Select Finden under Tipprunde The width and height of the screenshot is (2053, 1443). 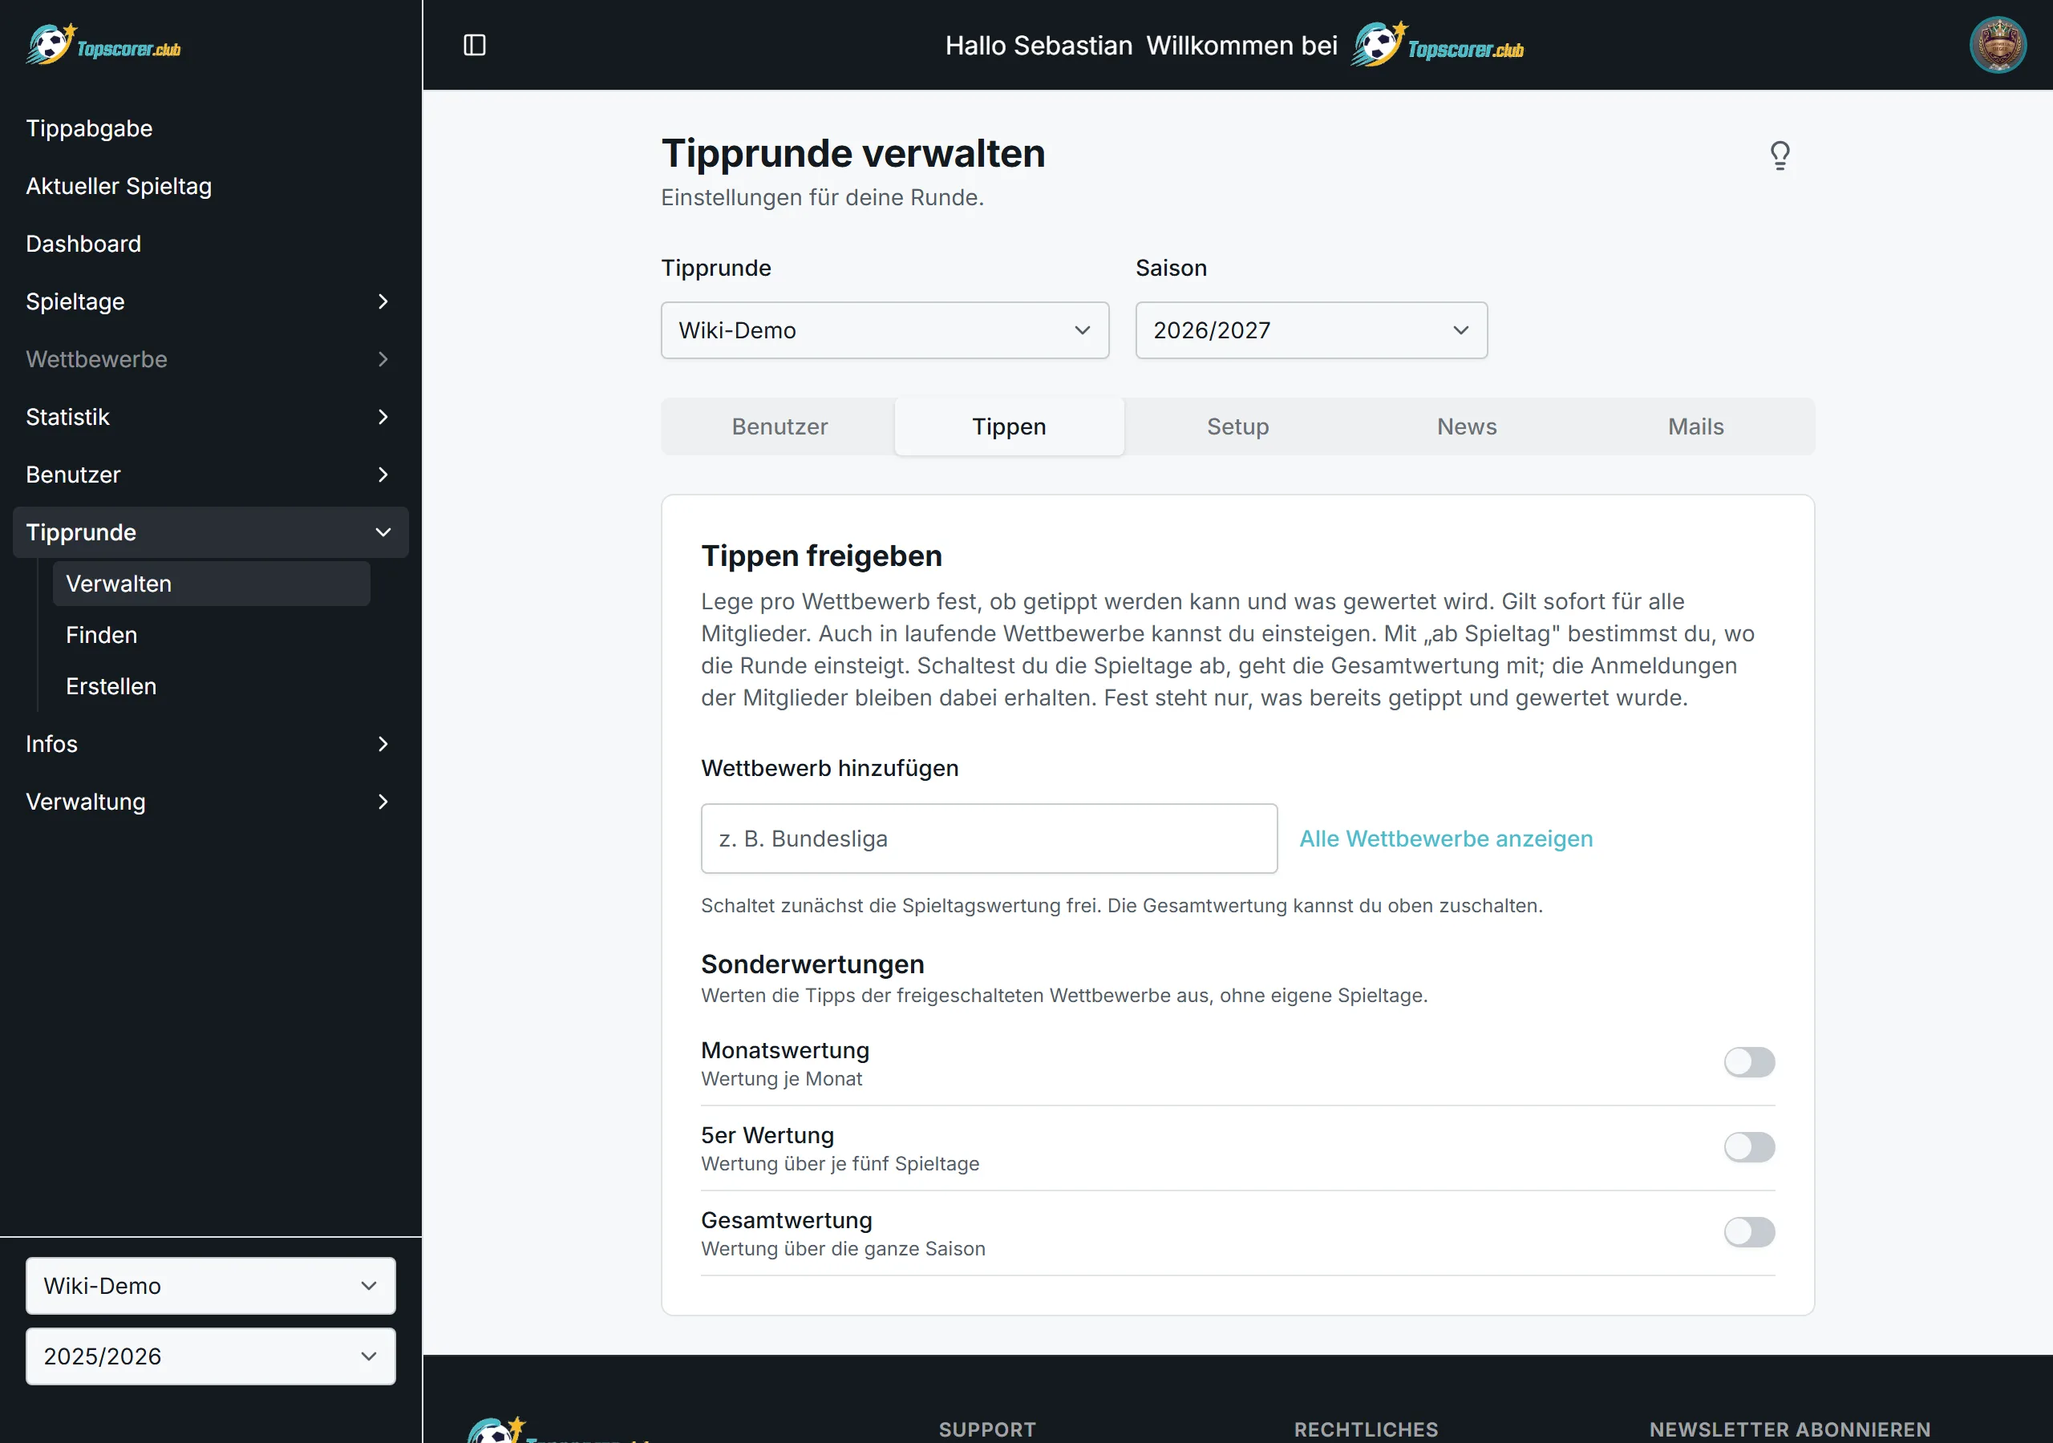click(211, 635)
